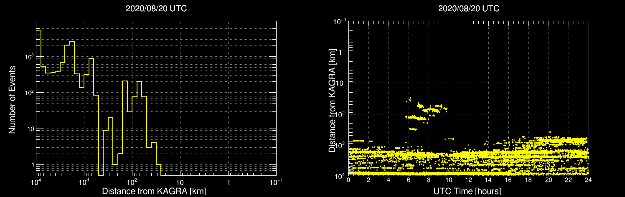This screenshot has width=625, height=197.
Task: Select the 14 tick on UTC Time axis
Action: click(488, 180)
